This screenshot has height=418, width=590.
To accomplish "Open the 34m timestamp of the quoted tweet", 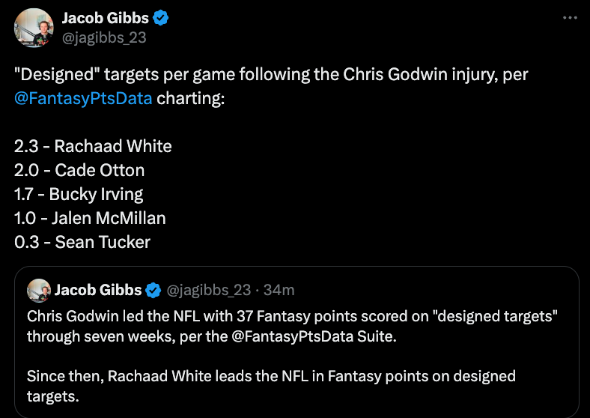I will pyautogui.click(x=279, y=290).
